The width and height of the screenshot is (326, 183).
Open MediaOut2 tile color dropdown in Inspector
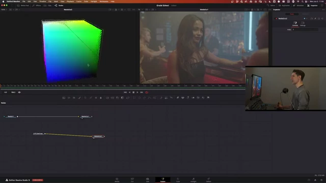(306, 18)
